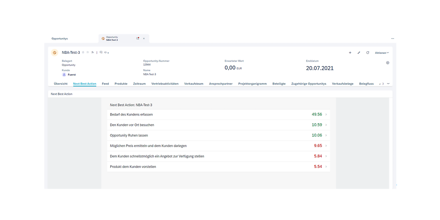This screenshot has height=220, width=440.
Task: Switch to the Vertriebsaktivitäten tab
Action: pos(165,84)
